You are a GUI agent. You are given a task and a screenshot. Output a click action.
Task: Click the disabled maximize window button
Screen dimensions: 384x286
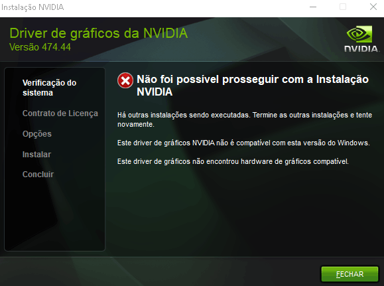click(x=343, y=7)
